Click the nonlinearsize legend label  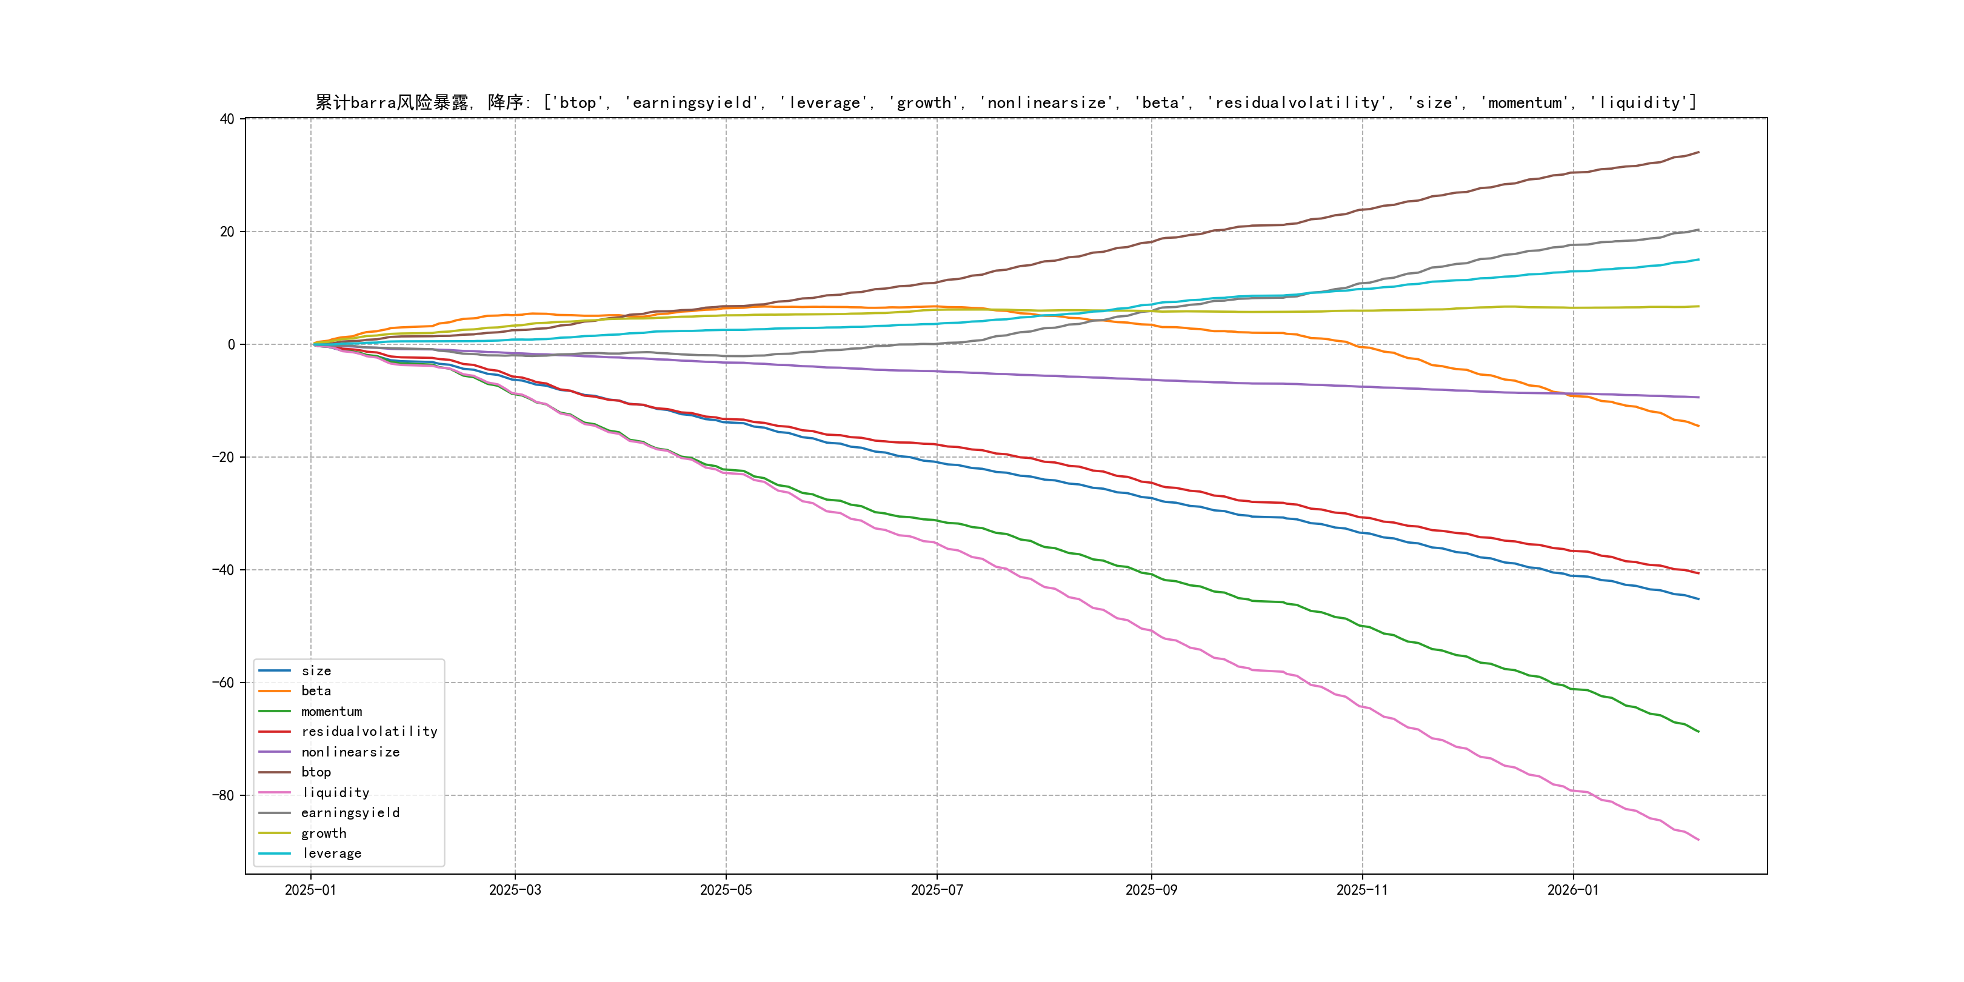[350, 752]
